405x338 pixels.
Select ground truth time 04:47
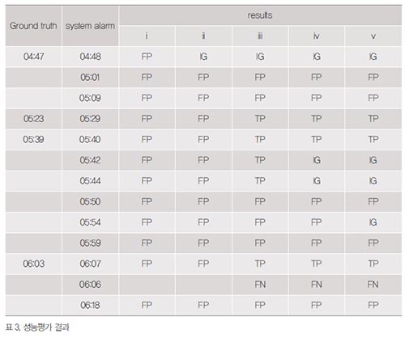coord(33,57)
